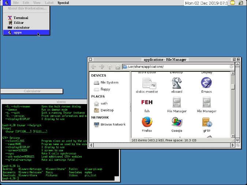Click the back arrow in File Manager

[x=93, y=67]
